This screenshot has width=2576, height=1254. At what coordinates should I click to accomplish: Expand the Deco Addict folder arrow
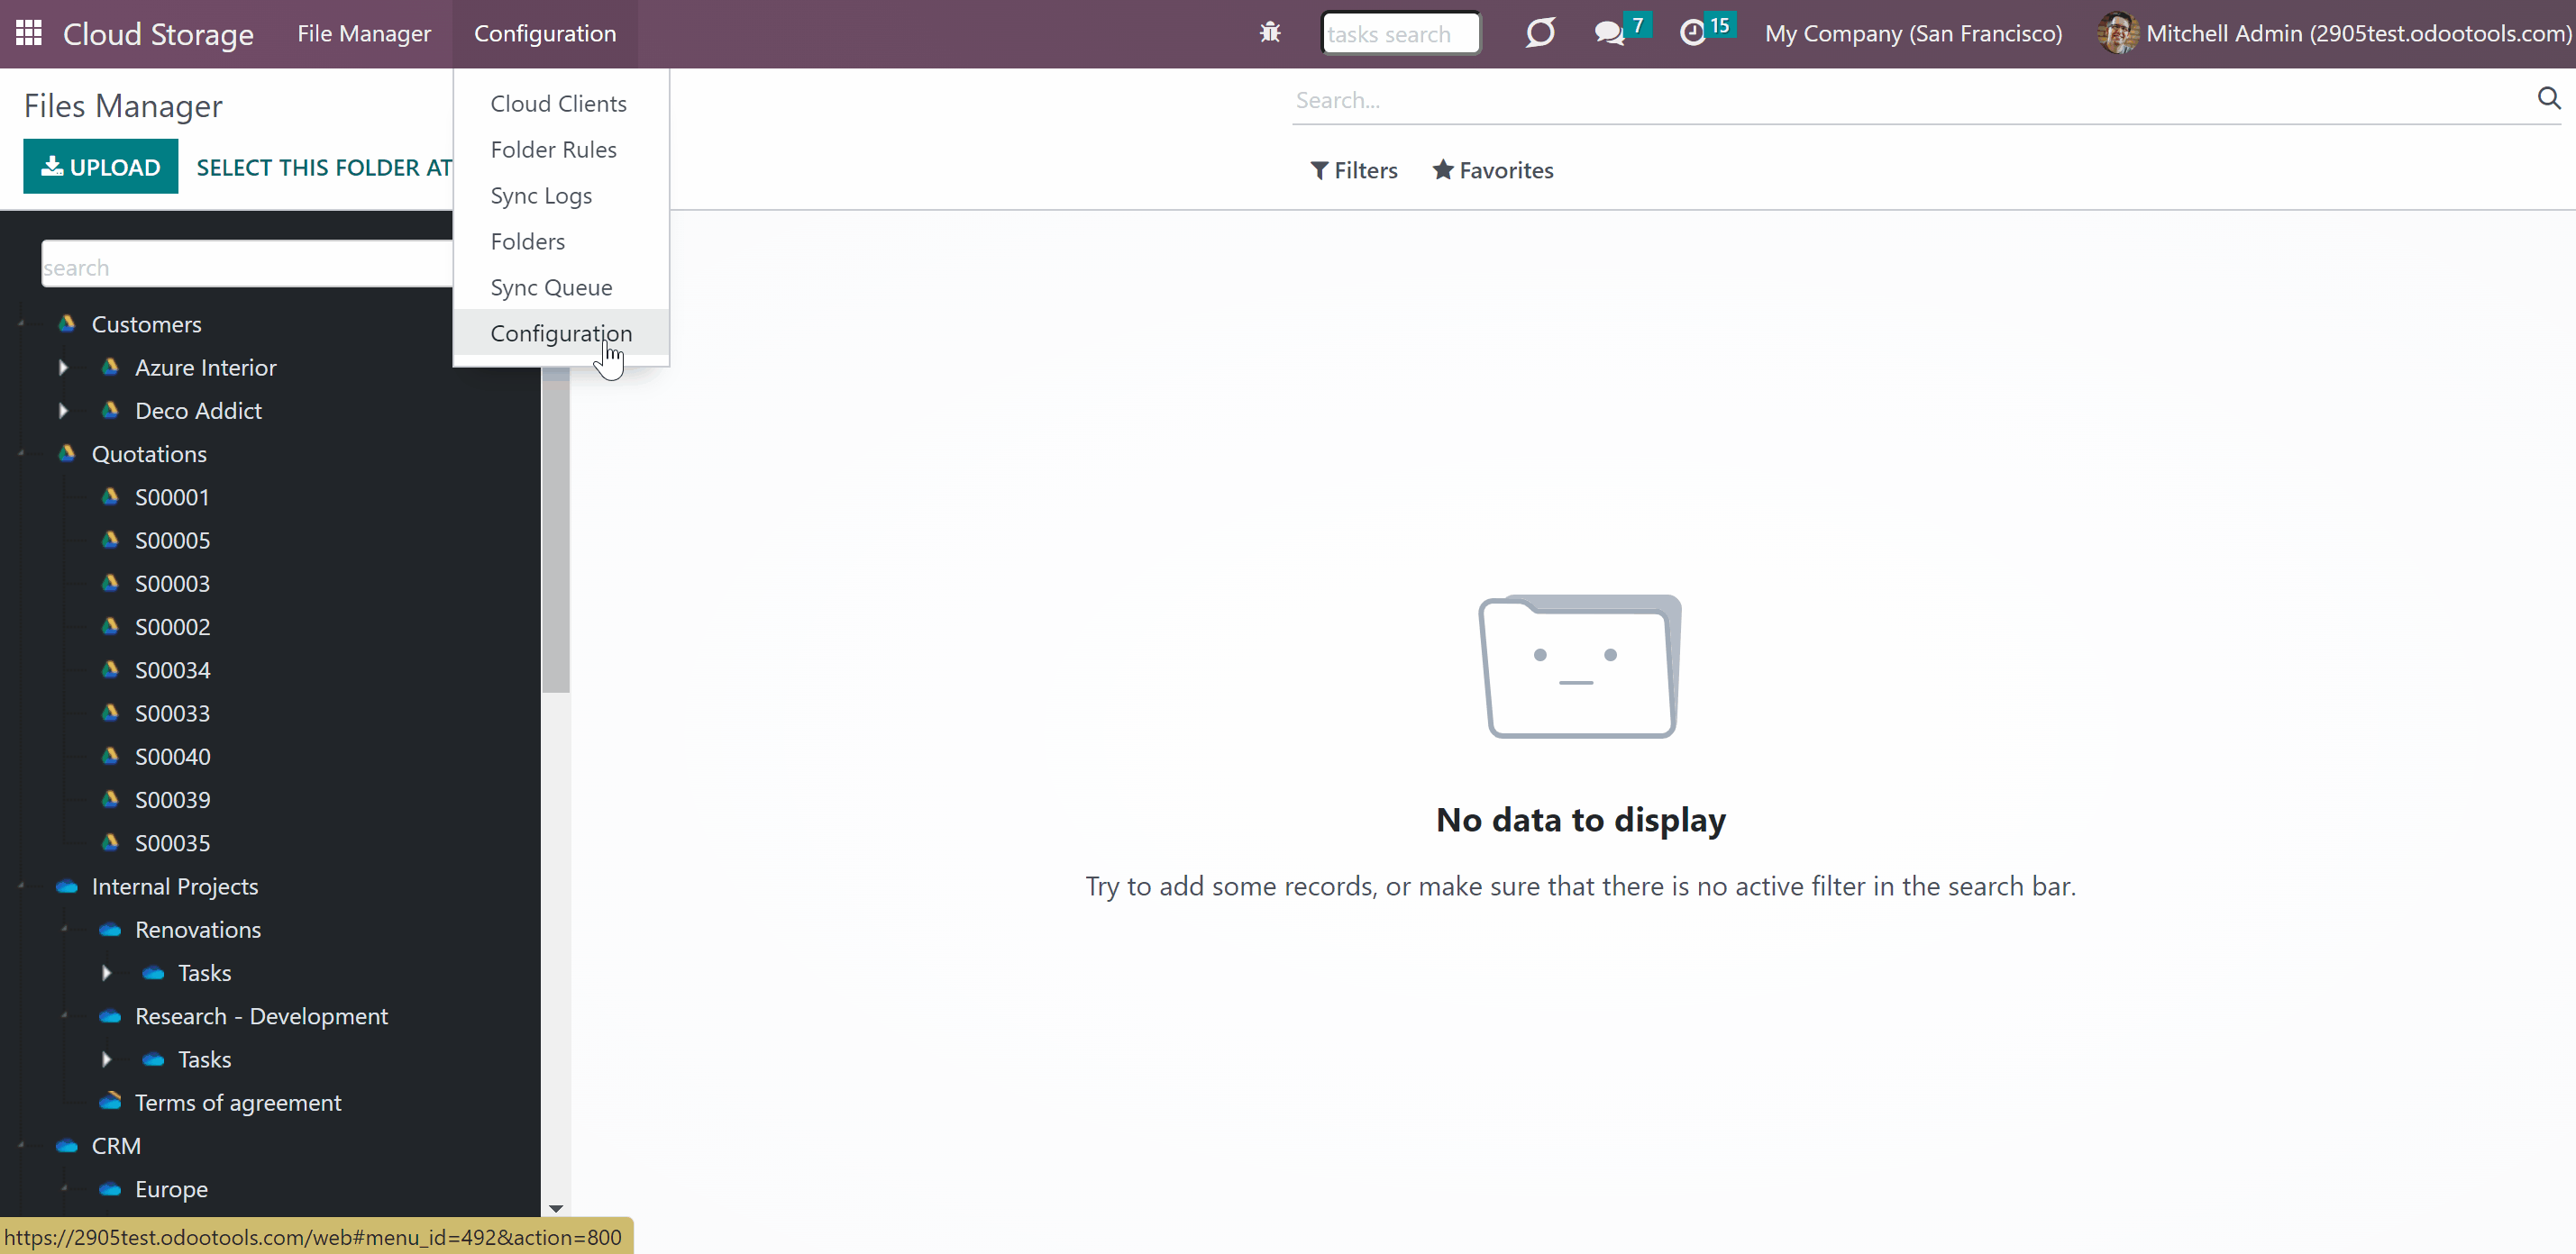pyautogui.click(x=63, y=410)
